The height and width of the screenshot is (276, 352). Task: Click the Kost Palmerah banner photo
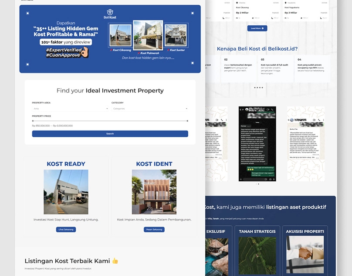[148, 35]
